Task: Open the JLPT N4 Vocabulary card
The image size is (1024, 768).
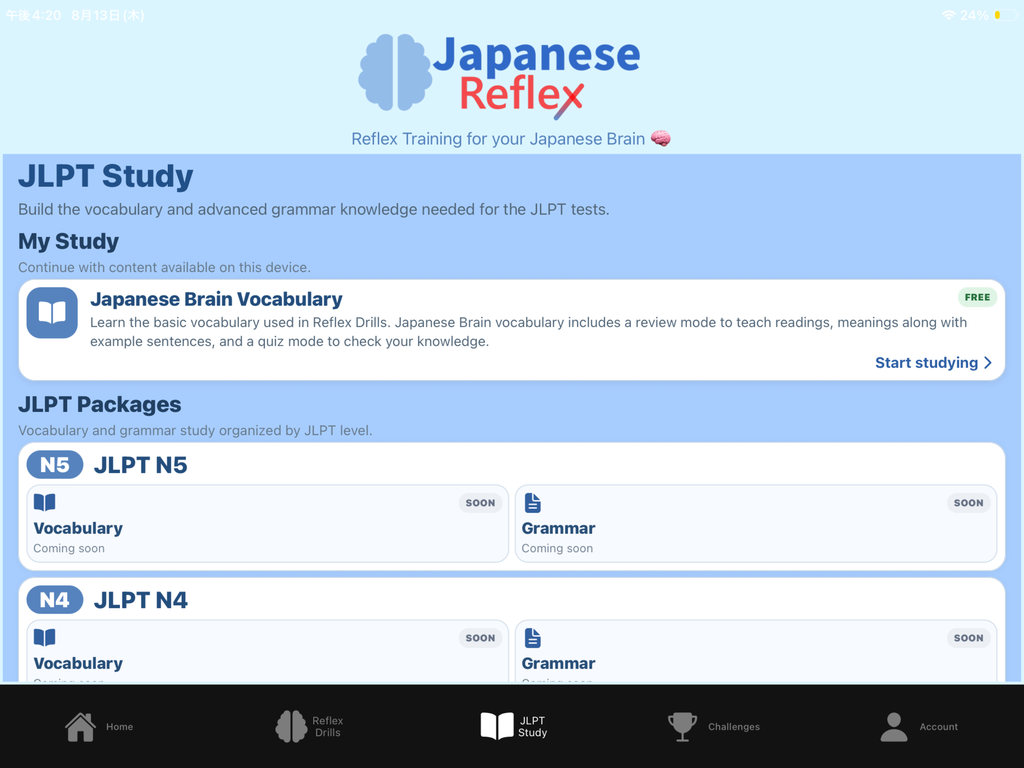Action: [x=268, y=650]
